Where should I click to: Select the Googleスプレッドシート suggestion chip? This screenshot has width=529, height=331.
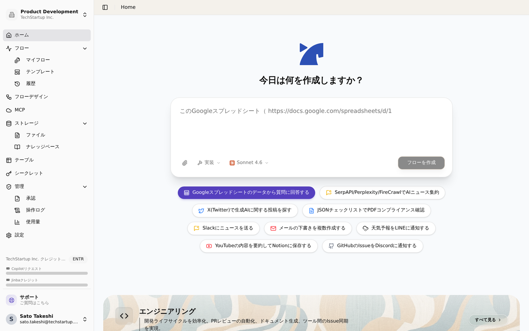pos(246,193)
